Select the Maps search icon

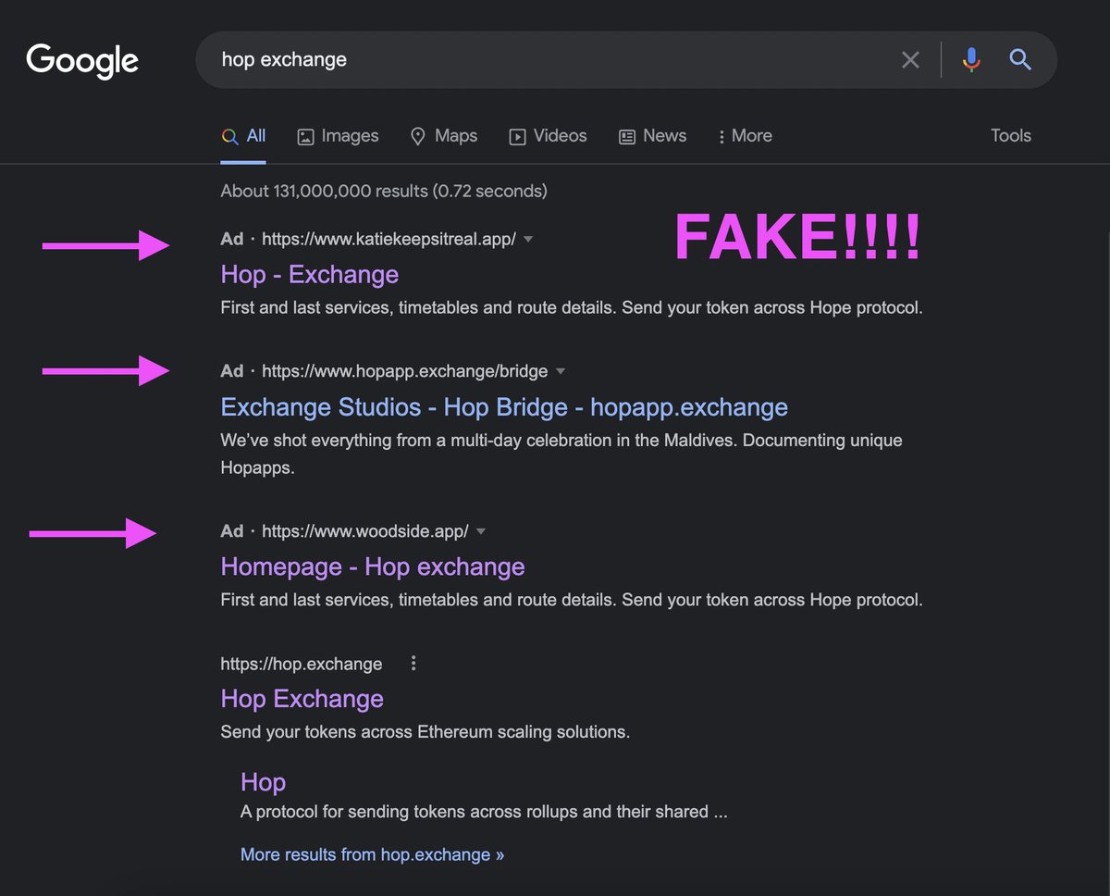tap(444, 136)
